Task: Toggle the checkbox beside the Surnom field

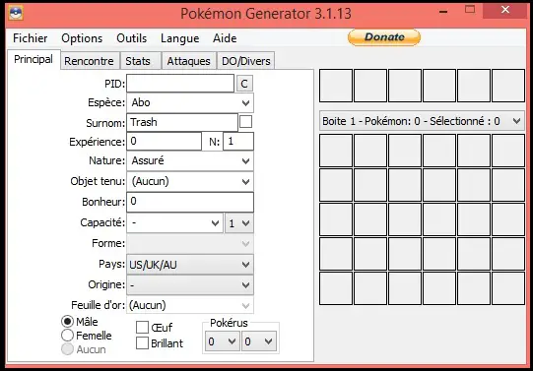Action: [x=245, y=121]
